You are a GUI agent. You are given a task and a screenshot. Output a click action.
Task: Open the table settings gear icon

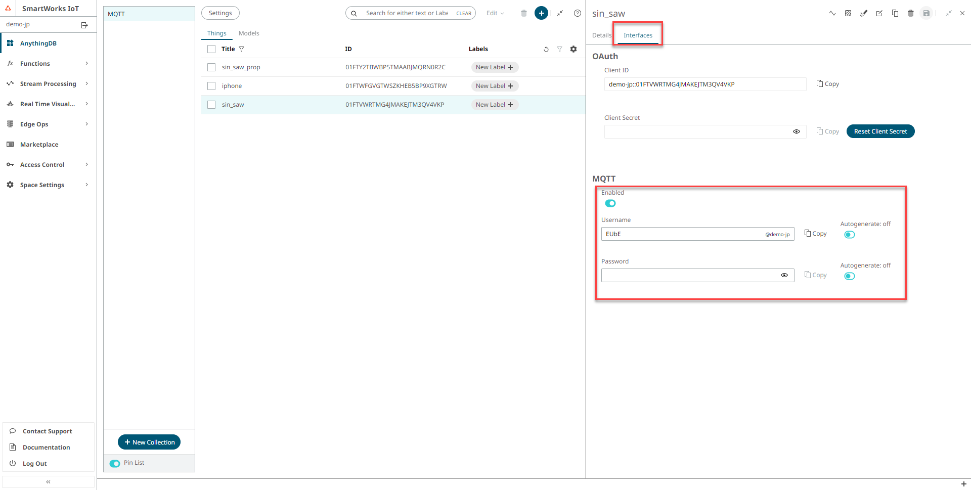point(573,49)
